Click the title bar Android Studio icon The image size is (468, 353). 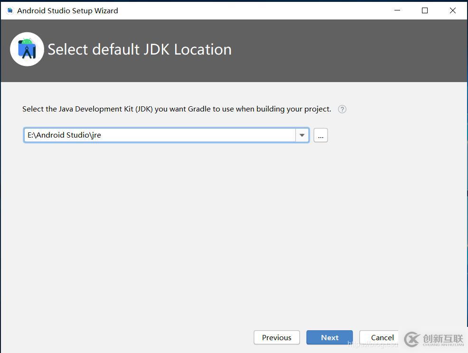10,11
